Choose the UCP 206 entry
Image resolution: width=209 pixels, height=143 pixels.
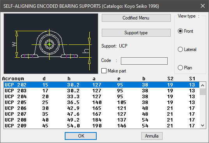[101, 108]
